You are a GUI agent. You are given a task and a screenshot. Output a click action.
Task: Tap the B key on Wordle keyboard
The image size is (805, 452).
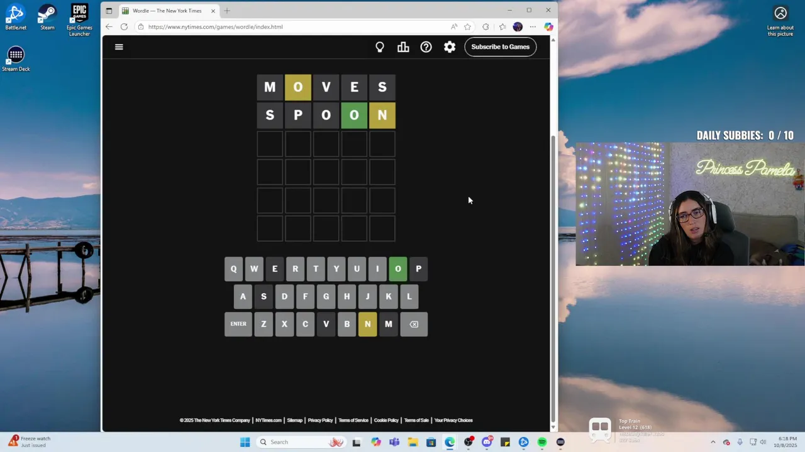pyautogui.click(x=347, y=324)
